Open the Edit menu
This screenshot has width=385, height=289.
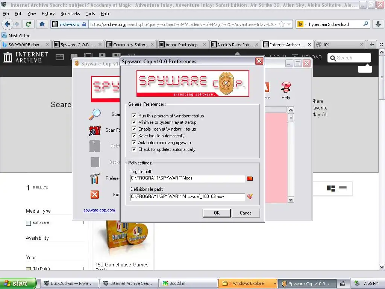(18, 14)
